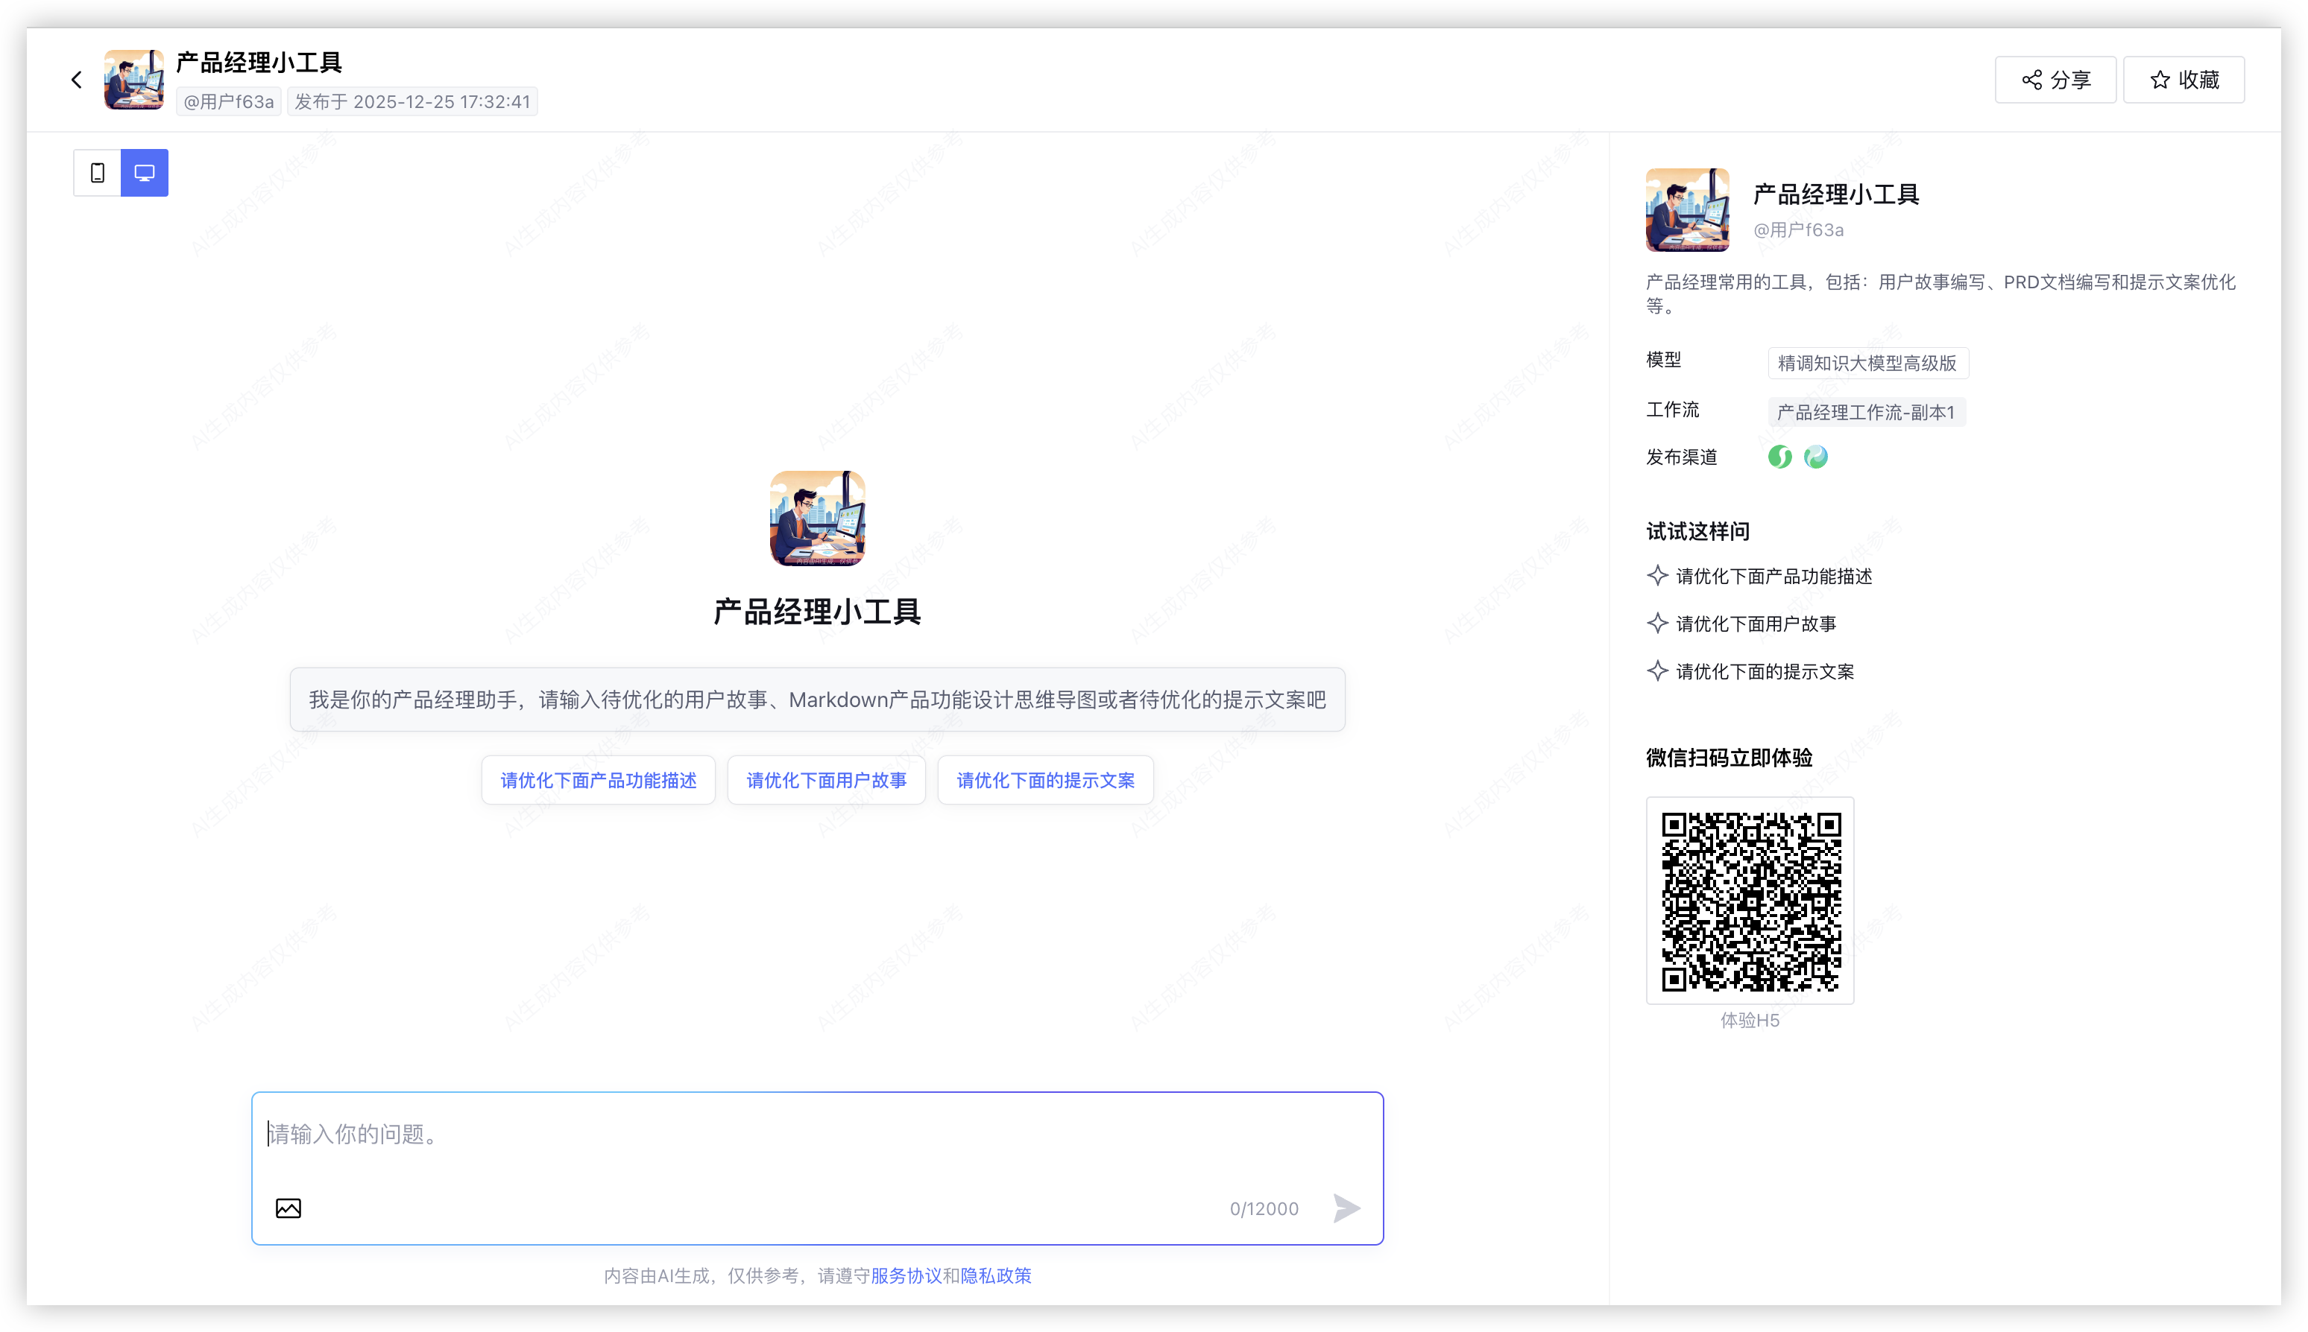Viewport: 2308px width, 1332px height.
Task: Focus the question input field
Action: (815, 1135)
